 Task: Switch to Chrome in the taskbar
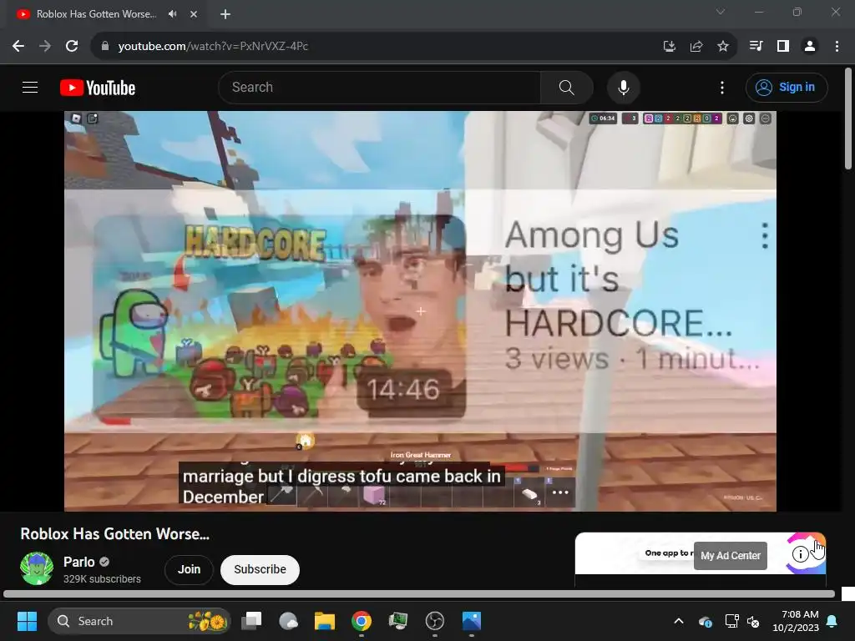361,621
